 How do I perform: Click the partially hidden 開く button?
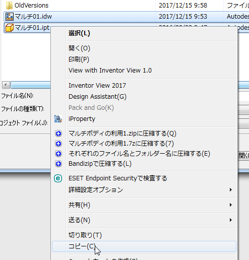click(243, 156)
